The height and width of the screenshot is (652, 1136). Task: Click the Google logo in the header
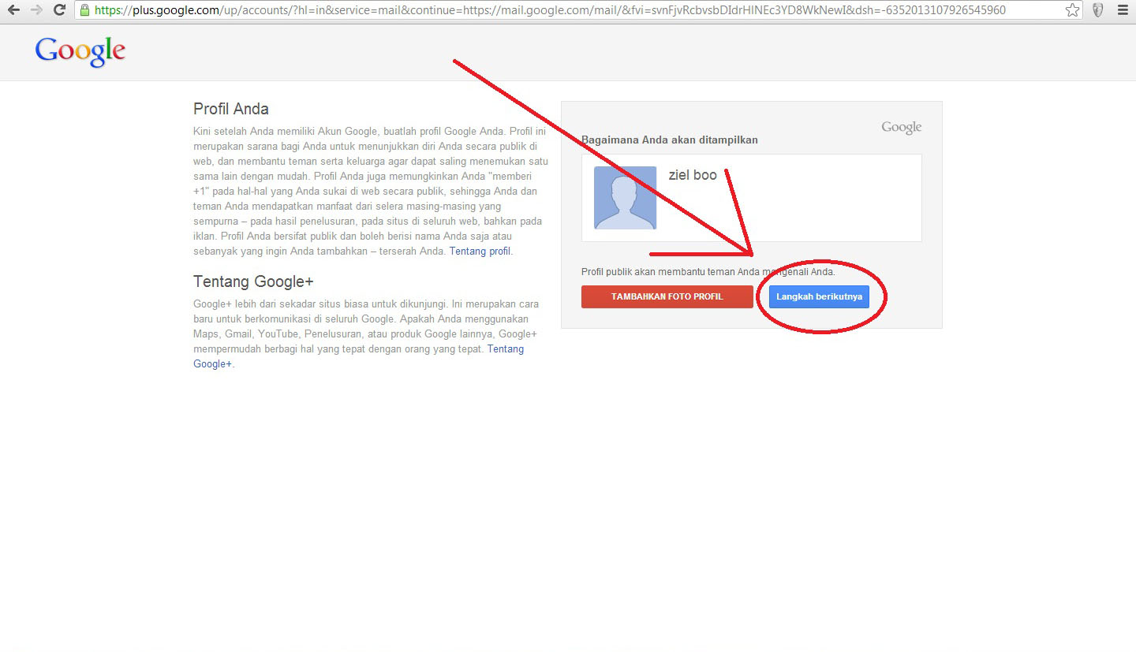click(x=80, y=51)
